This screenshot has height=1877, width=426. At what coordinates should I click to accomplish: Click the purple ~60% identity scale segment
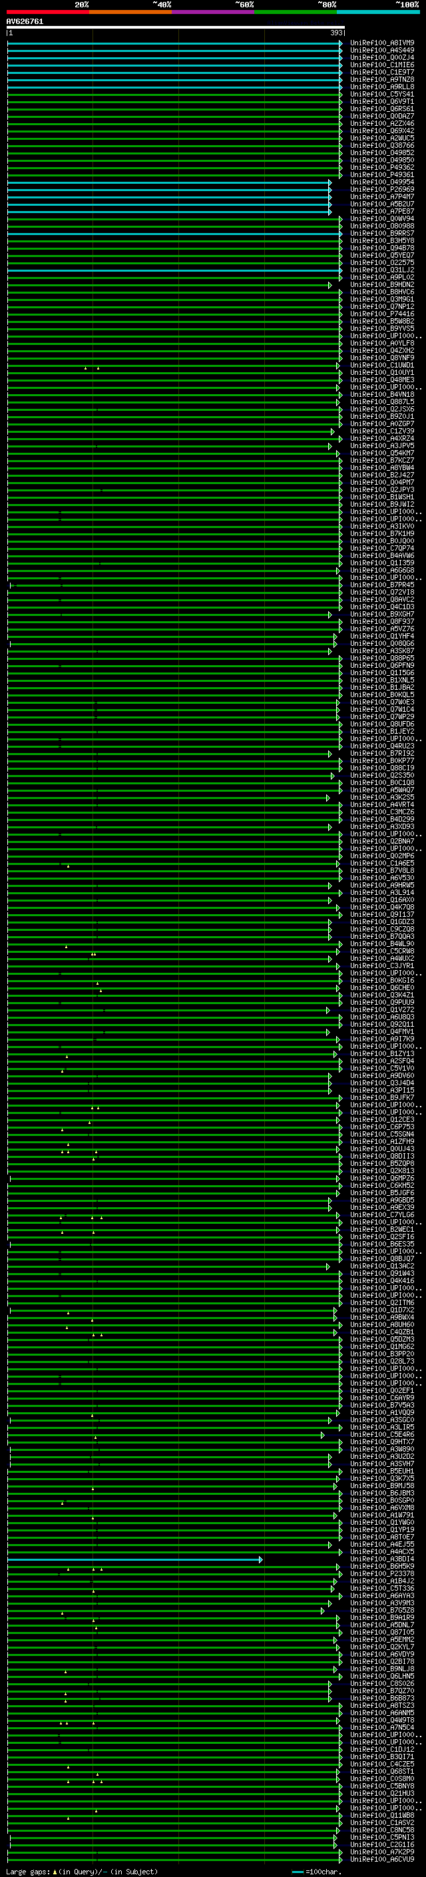click(214, 12)
